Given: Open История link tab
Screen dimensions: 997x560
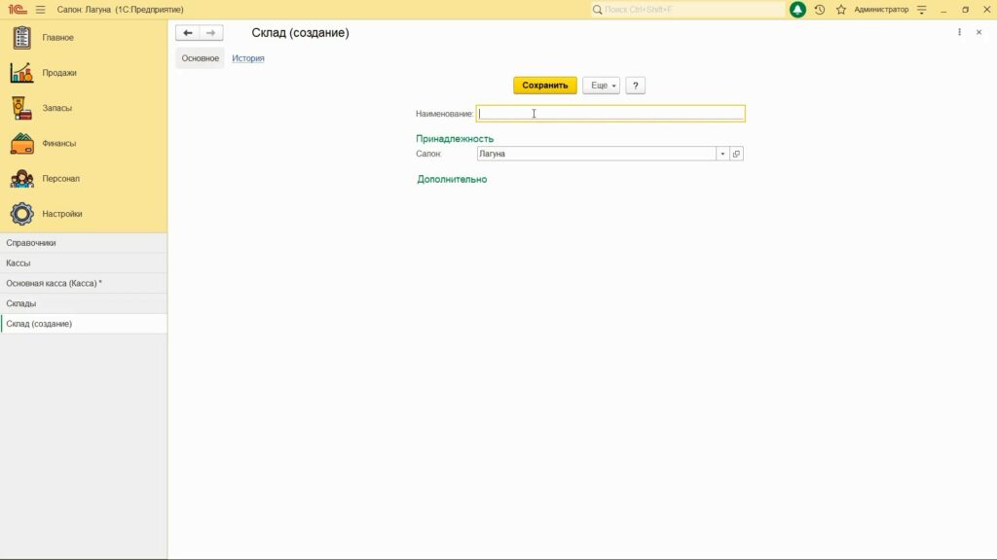Looking at the screenshot, I should pos(248,58).
